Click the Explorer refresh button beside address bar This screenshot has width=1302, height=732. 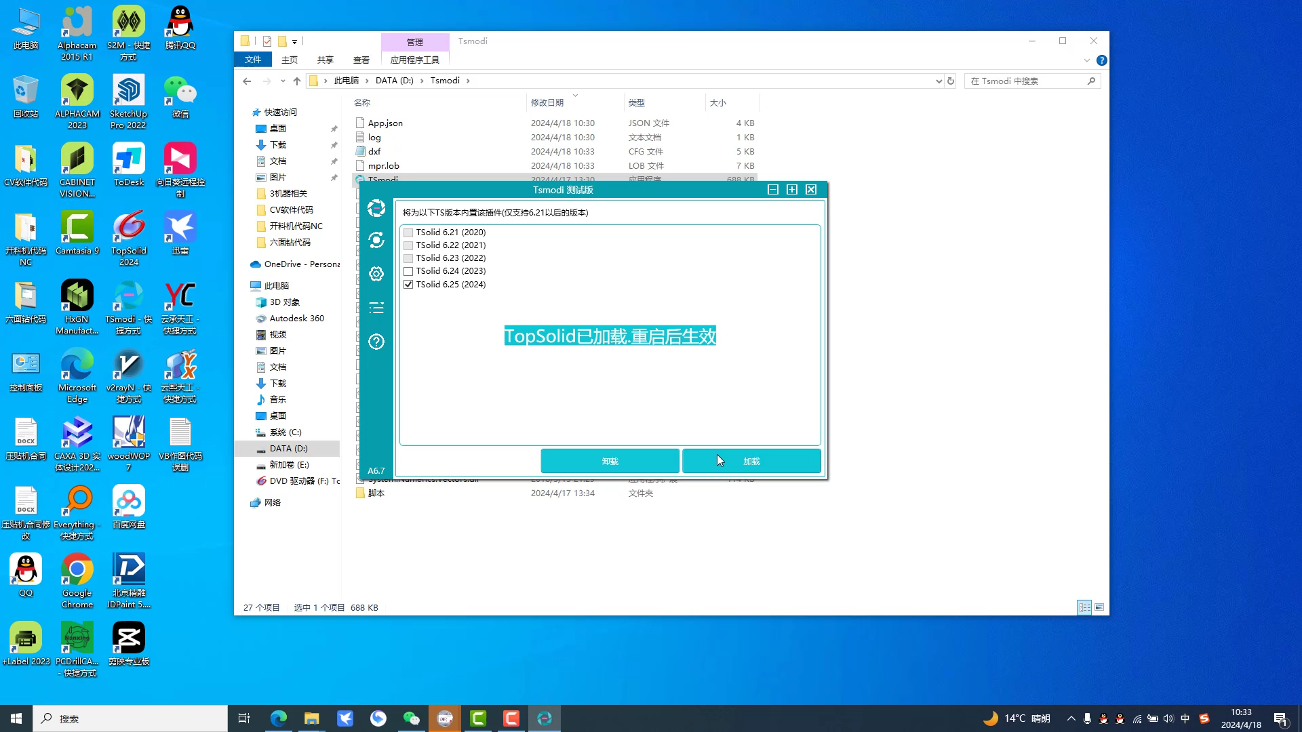point(951,81)
